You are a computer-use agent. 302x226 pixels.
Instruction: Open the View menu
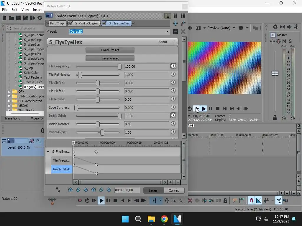[x=25, y=10]
